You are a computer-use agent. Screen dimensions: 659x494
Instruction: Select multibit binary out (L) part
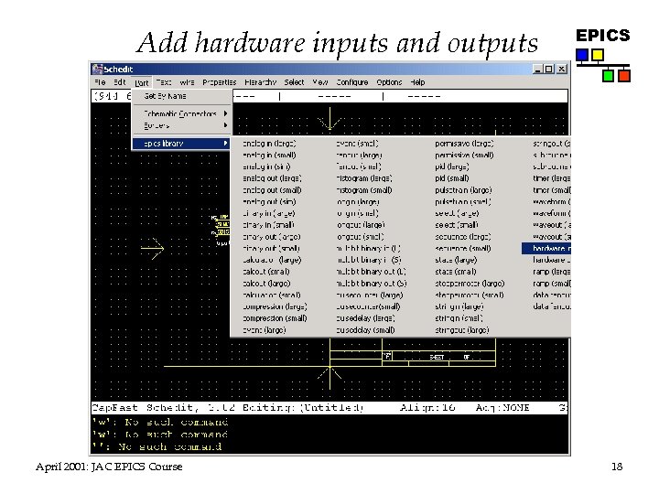pos(371,272)
